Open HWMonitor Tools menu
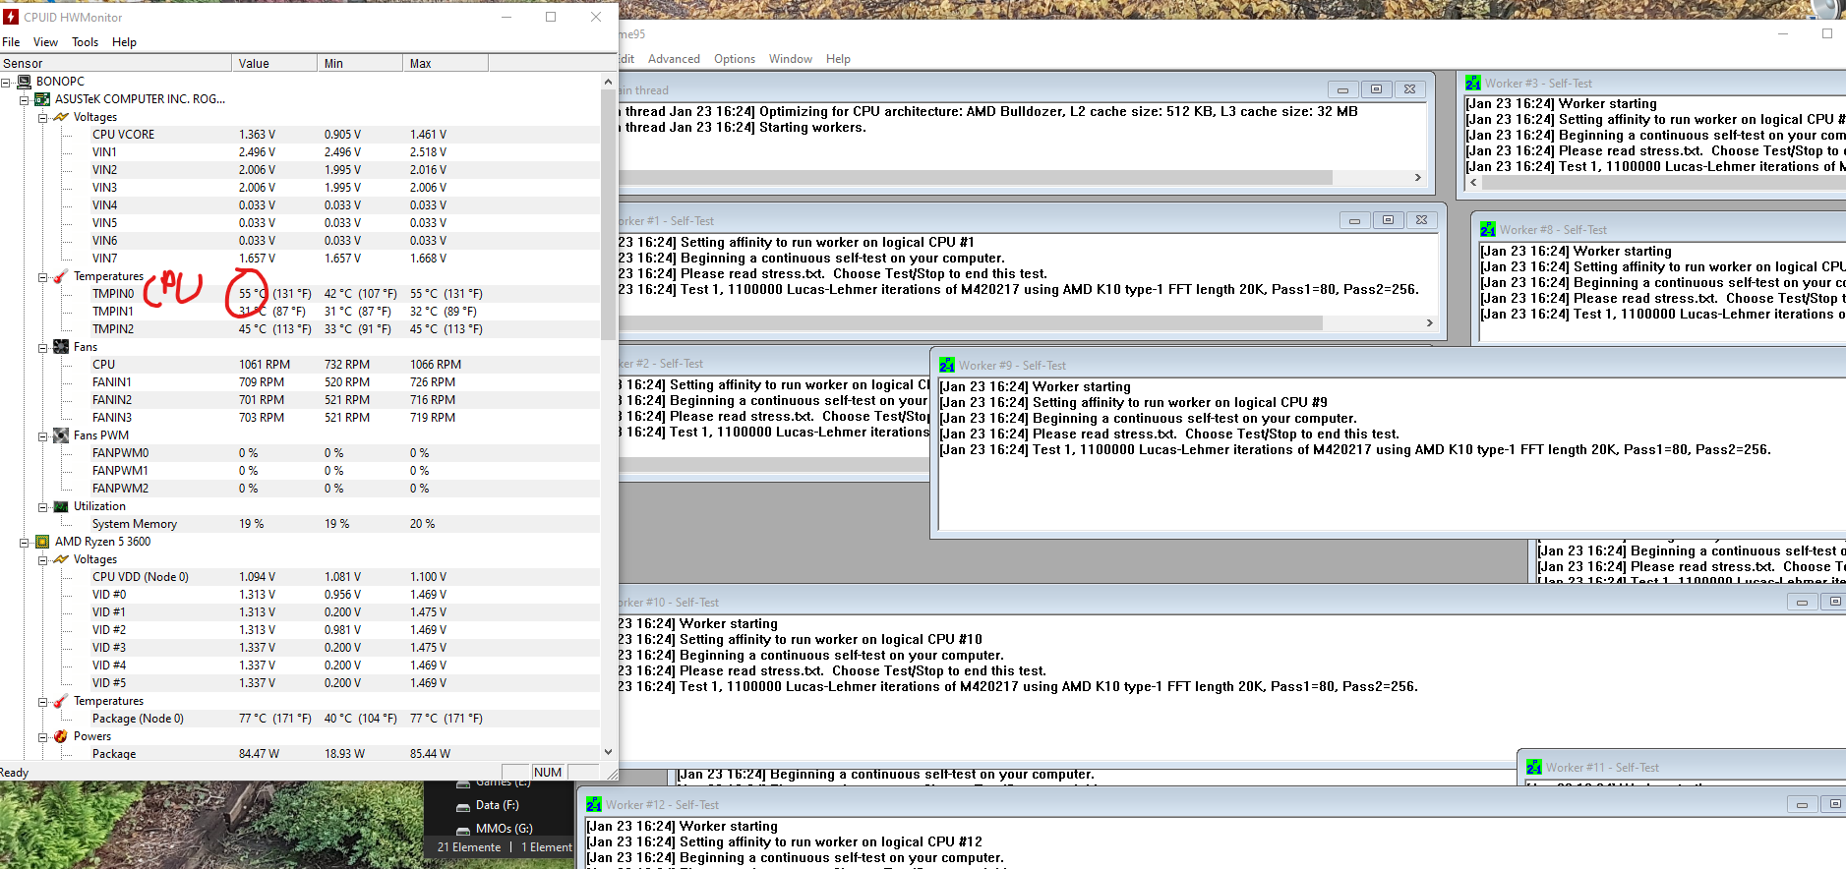Viewport: 1846px width, 869px height. pos(85,42)
